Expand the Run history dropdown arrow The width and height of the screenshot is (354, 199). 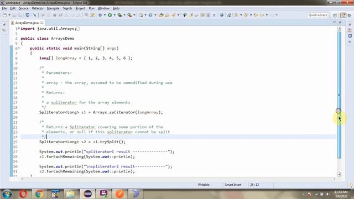point(114,15)
